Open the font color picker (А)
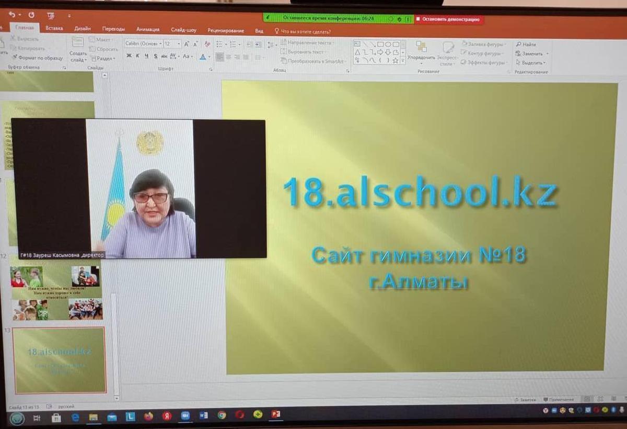Viewport: 627px width, 429px height. point(203,57)
